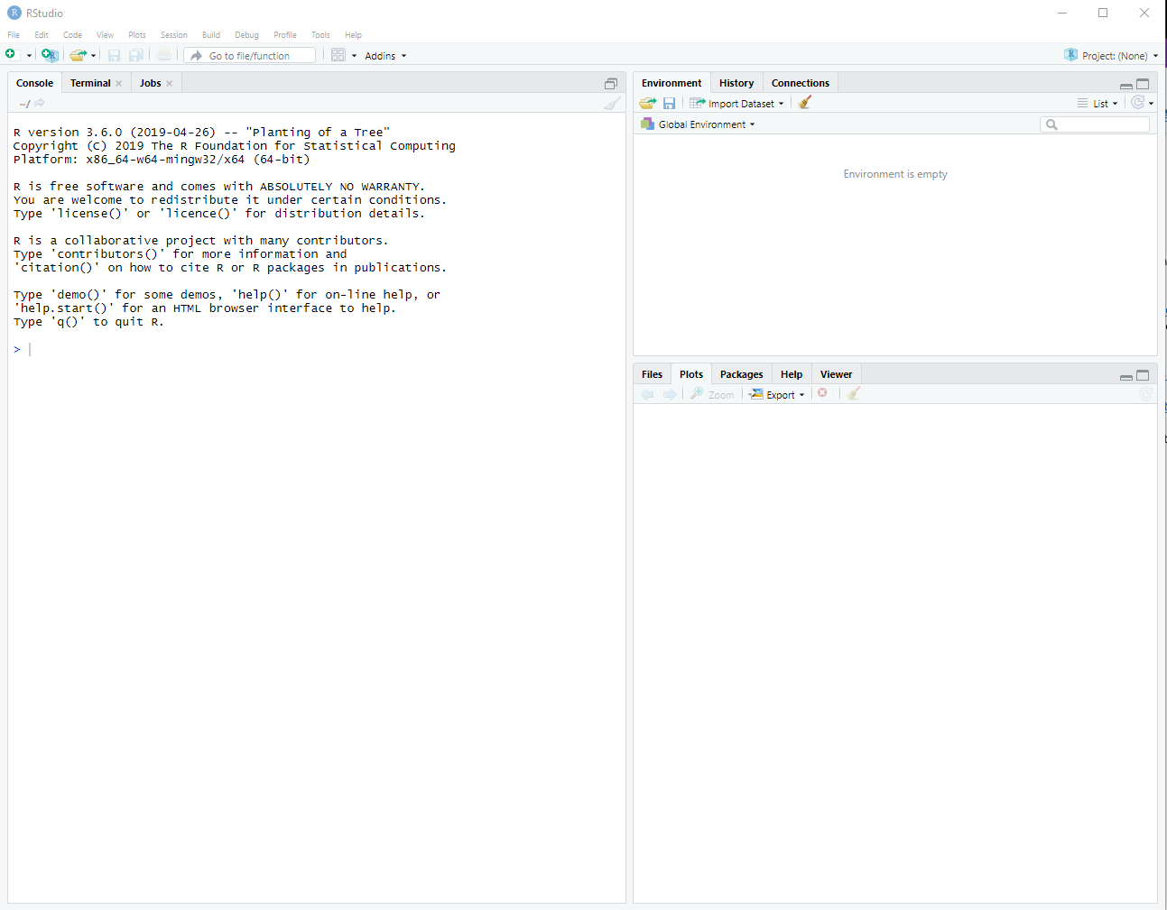Click the New File icon in the toolbar

tap(11, 55)
